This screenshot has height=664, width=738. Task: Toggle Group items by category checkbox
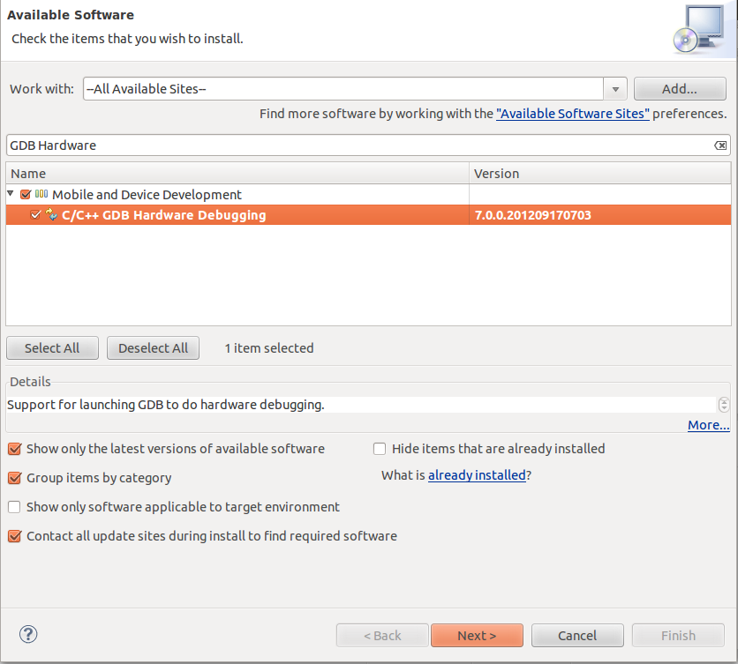(15, 478)
